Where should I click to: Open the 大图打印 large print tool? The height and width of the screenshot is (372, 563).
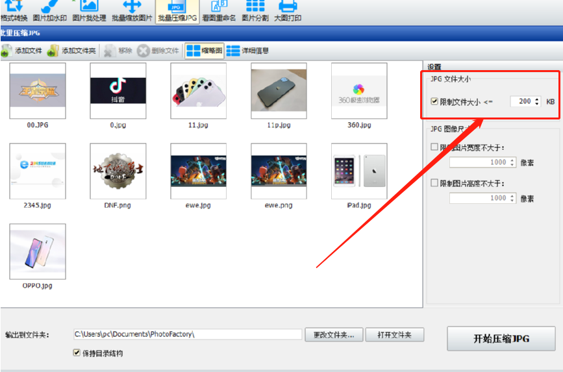pos(288,12)
